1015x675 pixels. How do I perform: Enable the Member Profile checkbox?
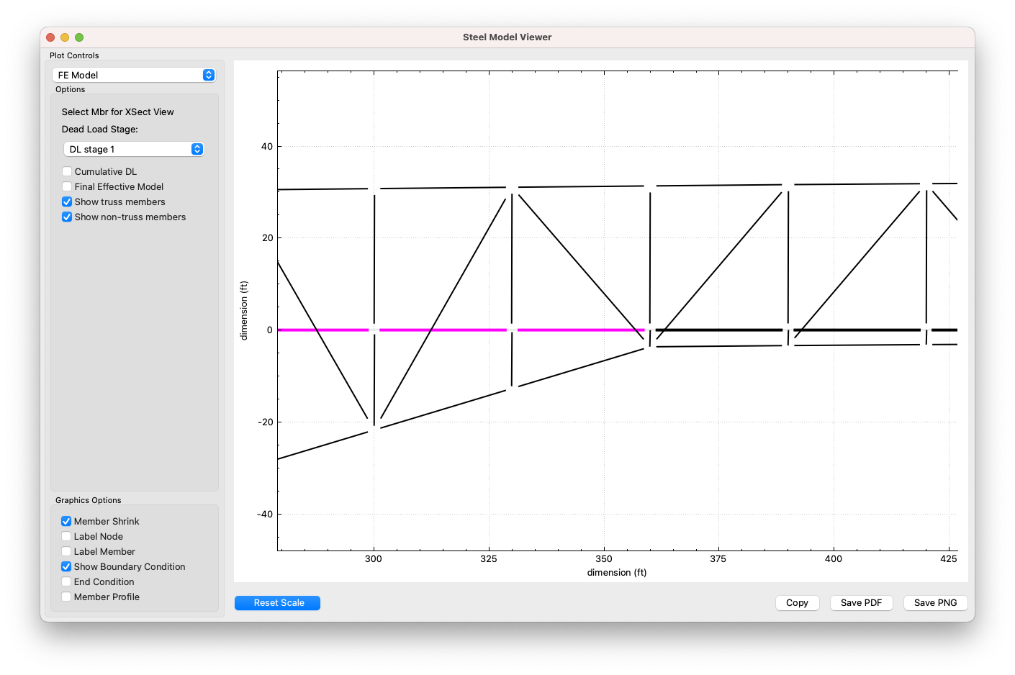point(66,597)
